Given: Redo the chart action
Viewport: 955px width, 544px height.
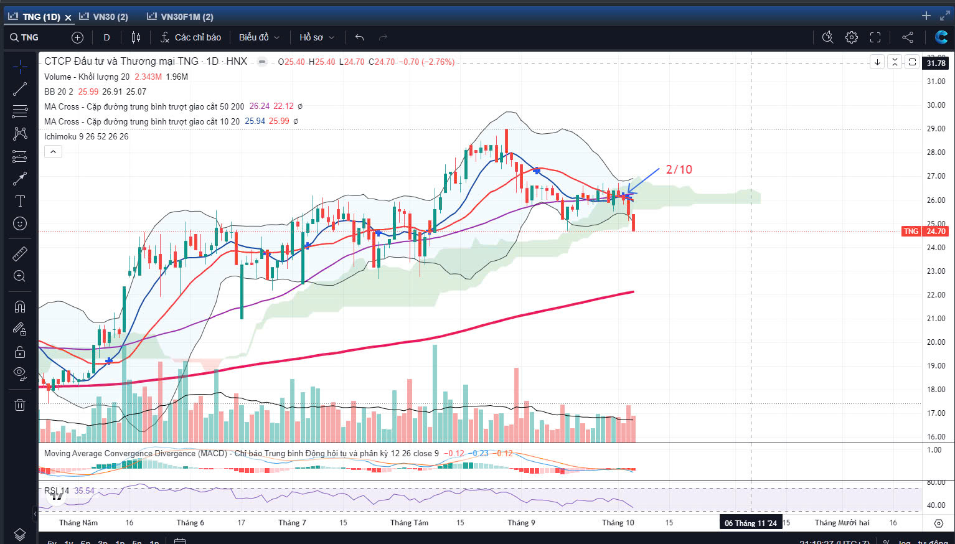Looking at the screenshot, I should (383, 37).
